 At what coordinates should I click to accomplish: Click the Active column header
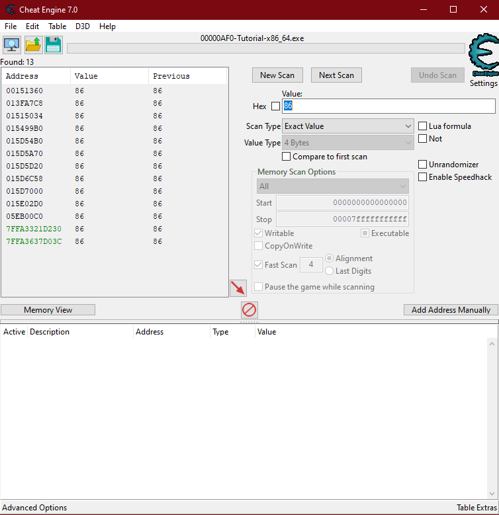click(x=14, y=332)
